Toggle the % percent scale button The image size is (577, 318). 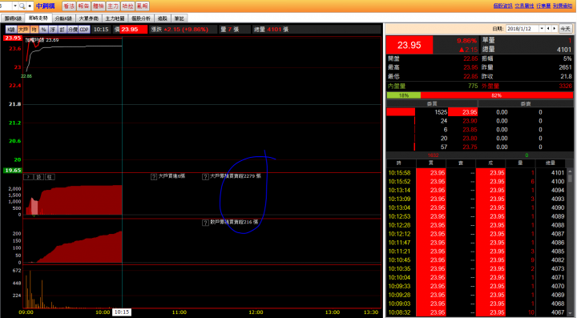pyautogui.click(x=44, y=30)
